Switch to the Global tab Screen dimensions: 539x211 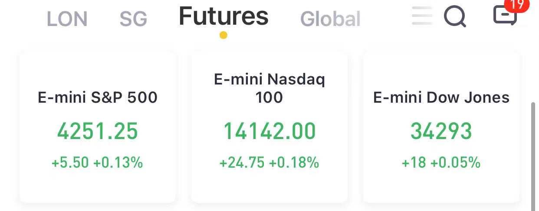[330, 19]
